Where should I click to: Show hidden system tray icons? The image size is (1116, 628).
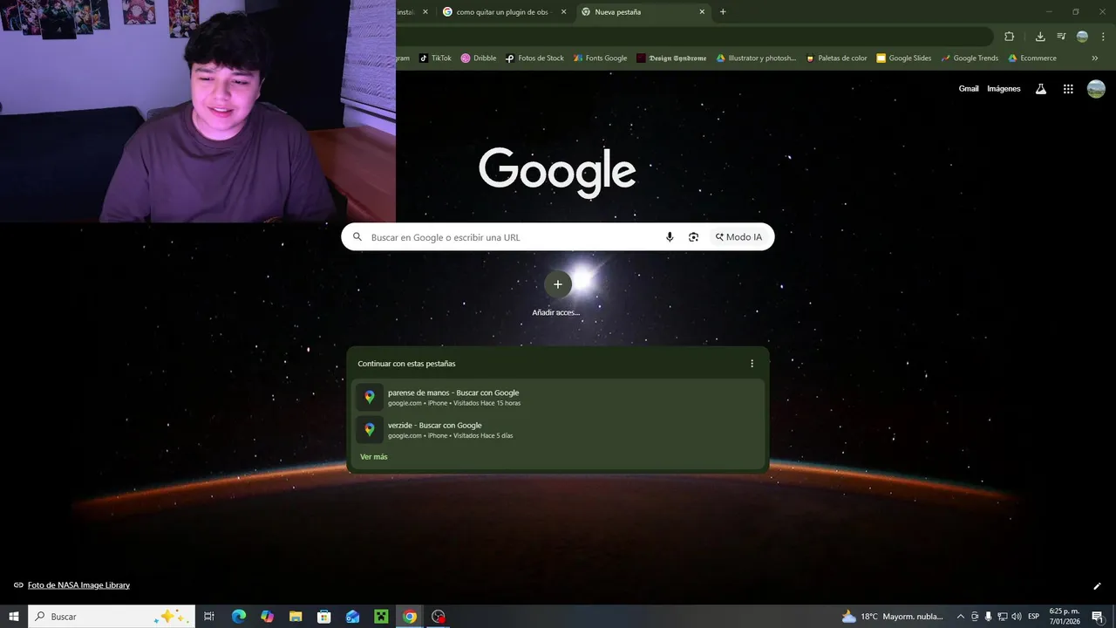pos(961,617)
